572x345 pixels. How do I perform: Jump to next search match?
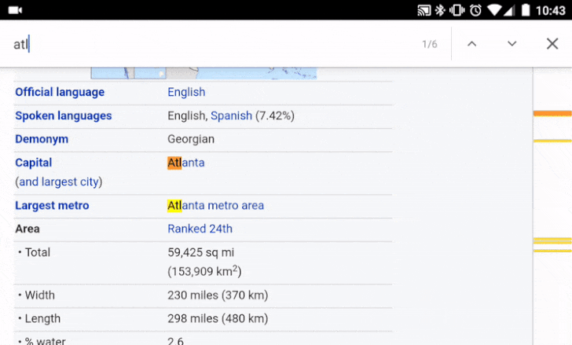point(512,44)
